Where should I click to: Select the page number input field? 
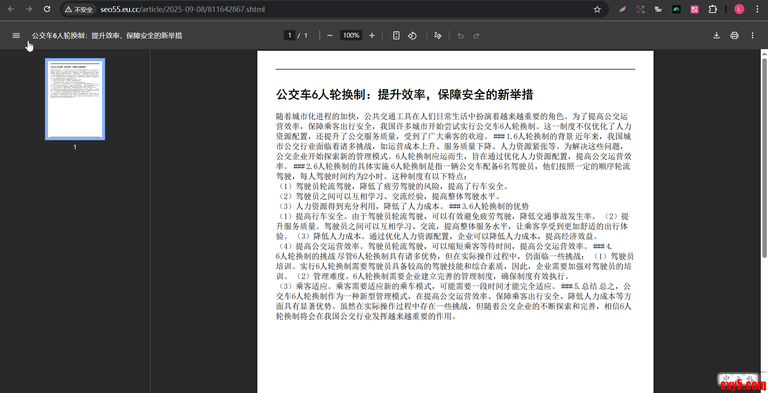coord(289,35)
